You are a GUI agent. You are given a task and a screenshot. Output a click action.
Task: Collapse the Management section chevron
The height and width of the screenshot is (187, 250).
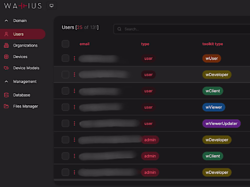[6, 82]
